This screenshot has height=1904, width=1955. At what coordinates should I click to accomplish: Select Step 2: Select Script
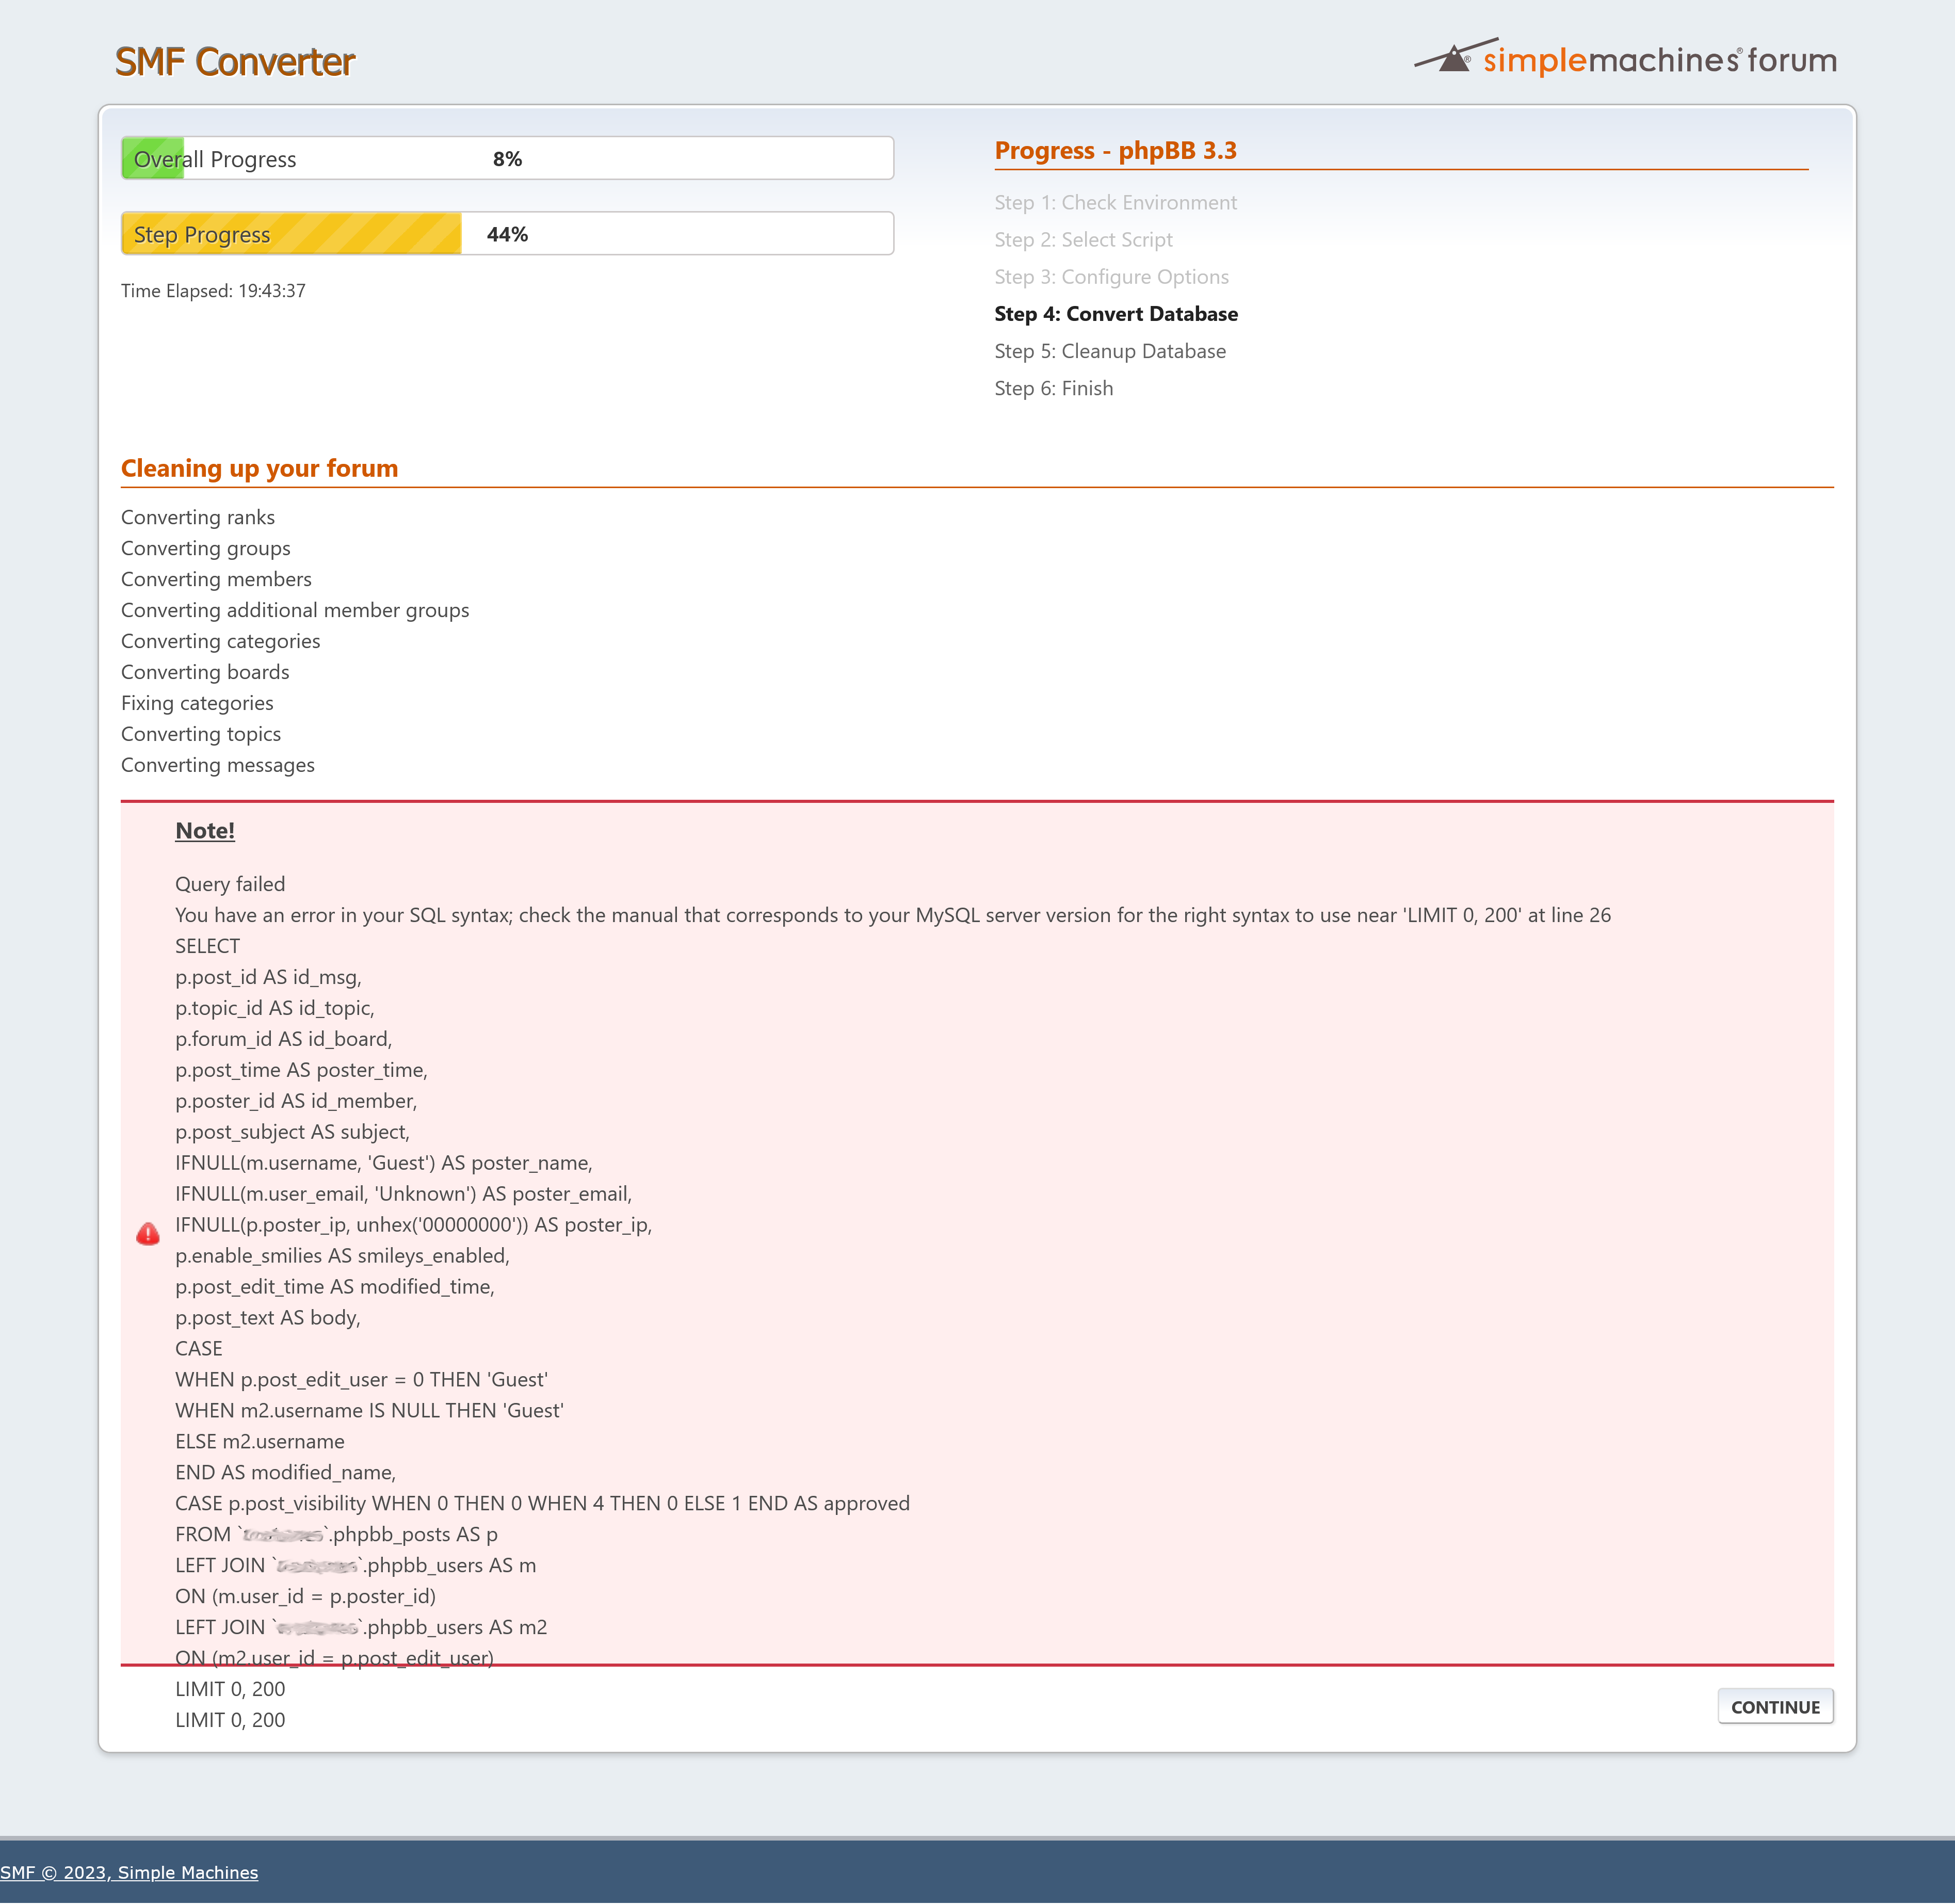coord(1083,239)
